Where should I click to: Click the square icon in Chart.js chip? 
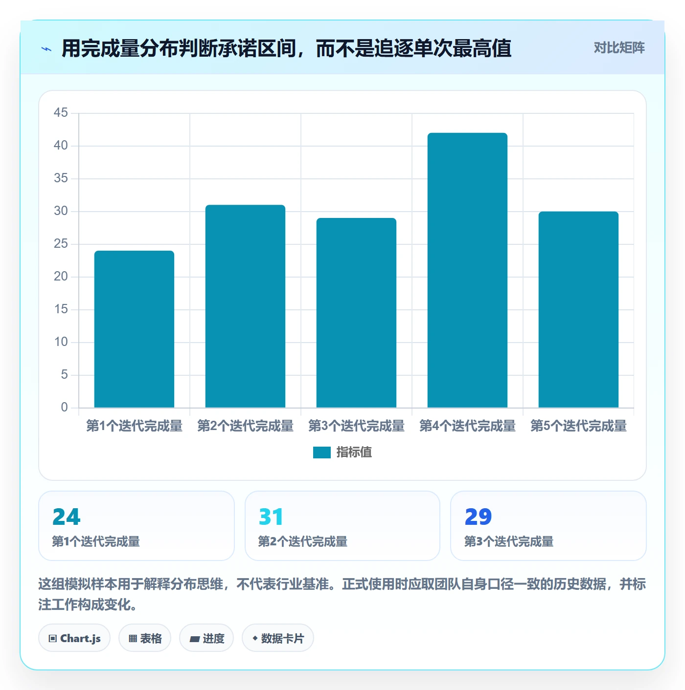[x=53, y=639]
